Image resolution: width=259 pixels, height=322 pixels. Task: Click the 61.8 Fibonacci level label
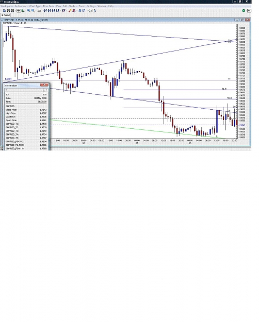[224, 89]
